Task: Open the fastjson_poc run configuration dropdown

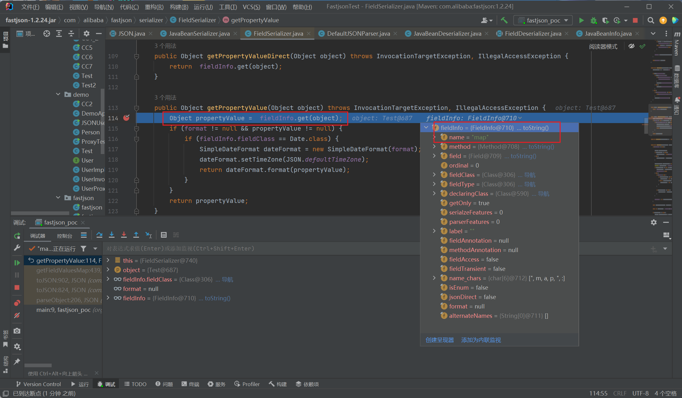Action: tap(543, 20)
